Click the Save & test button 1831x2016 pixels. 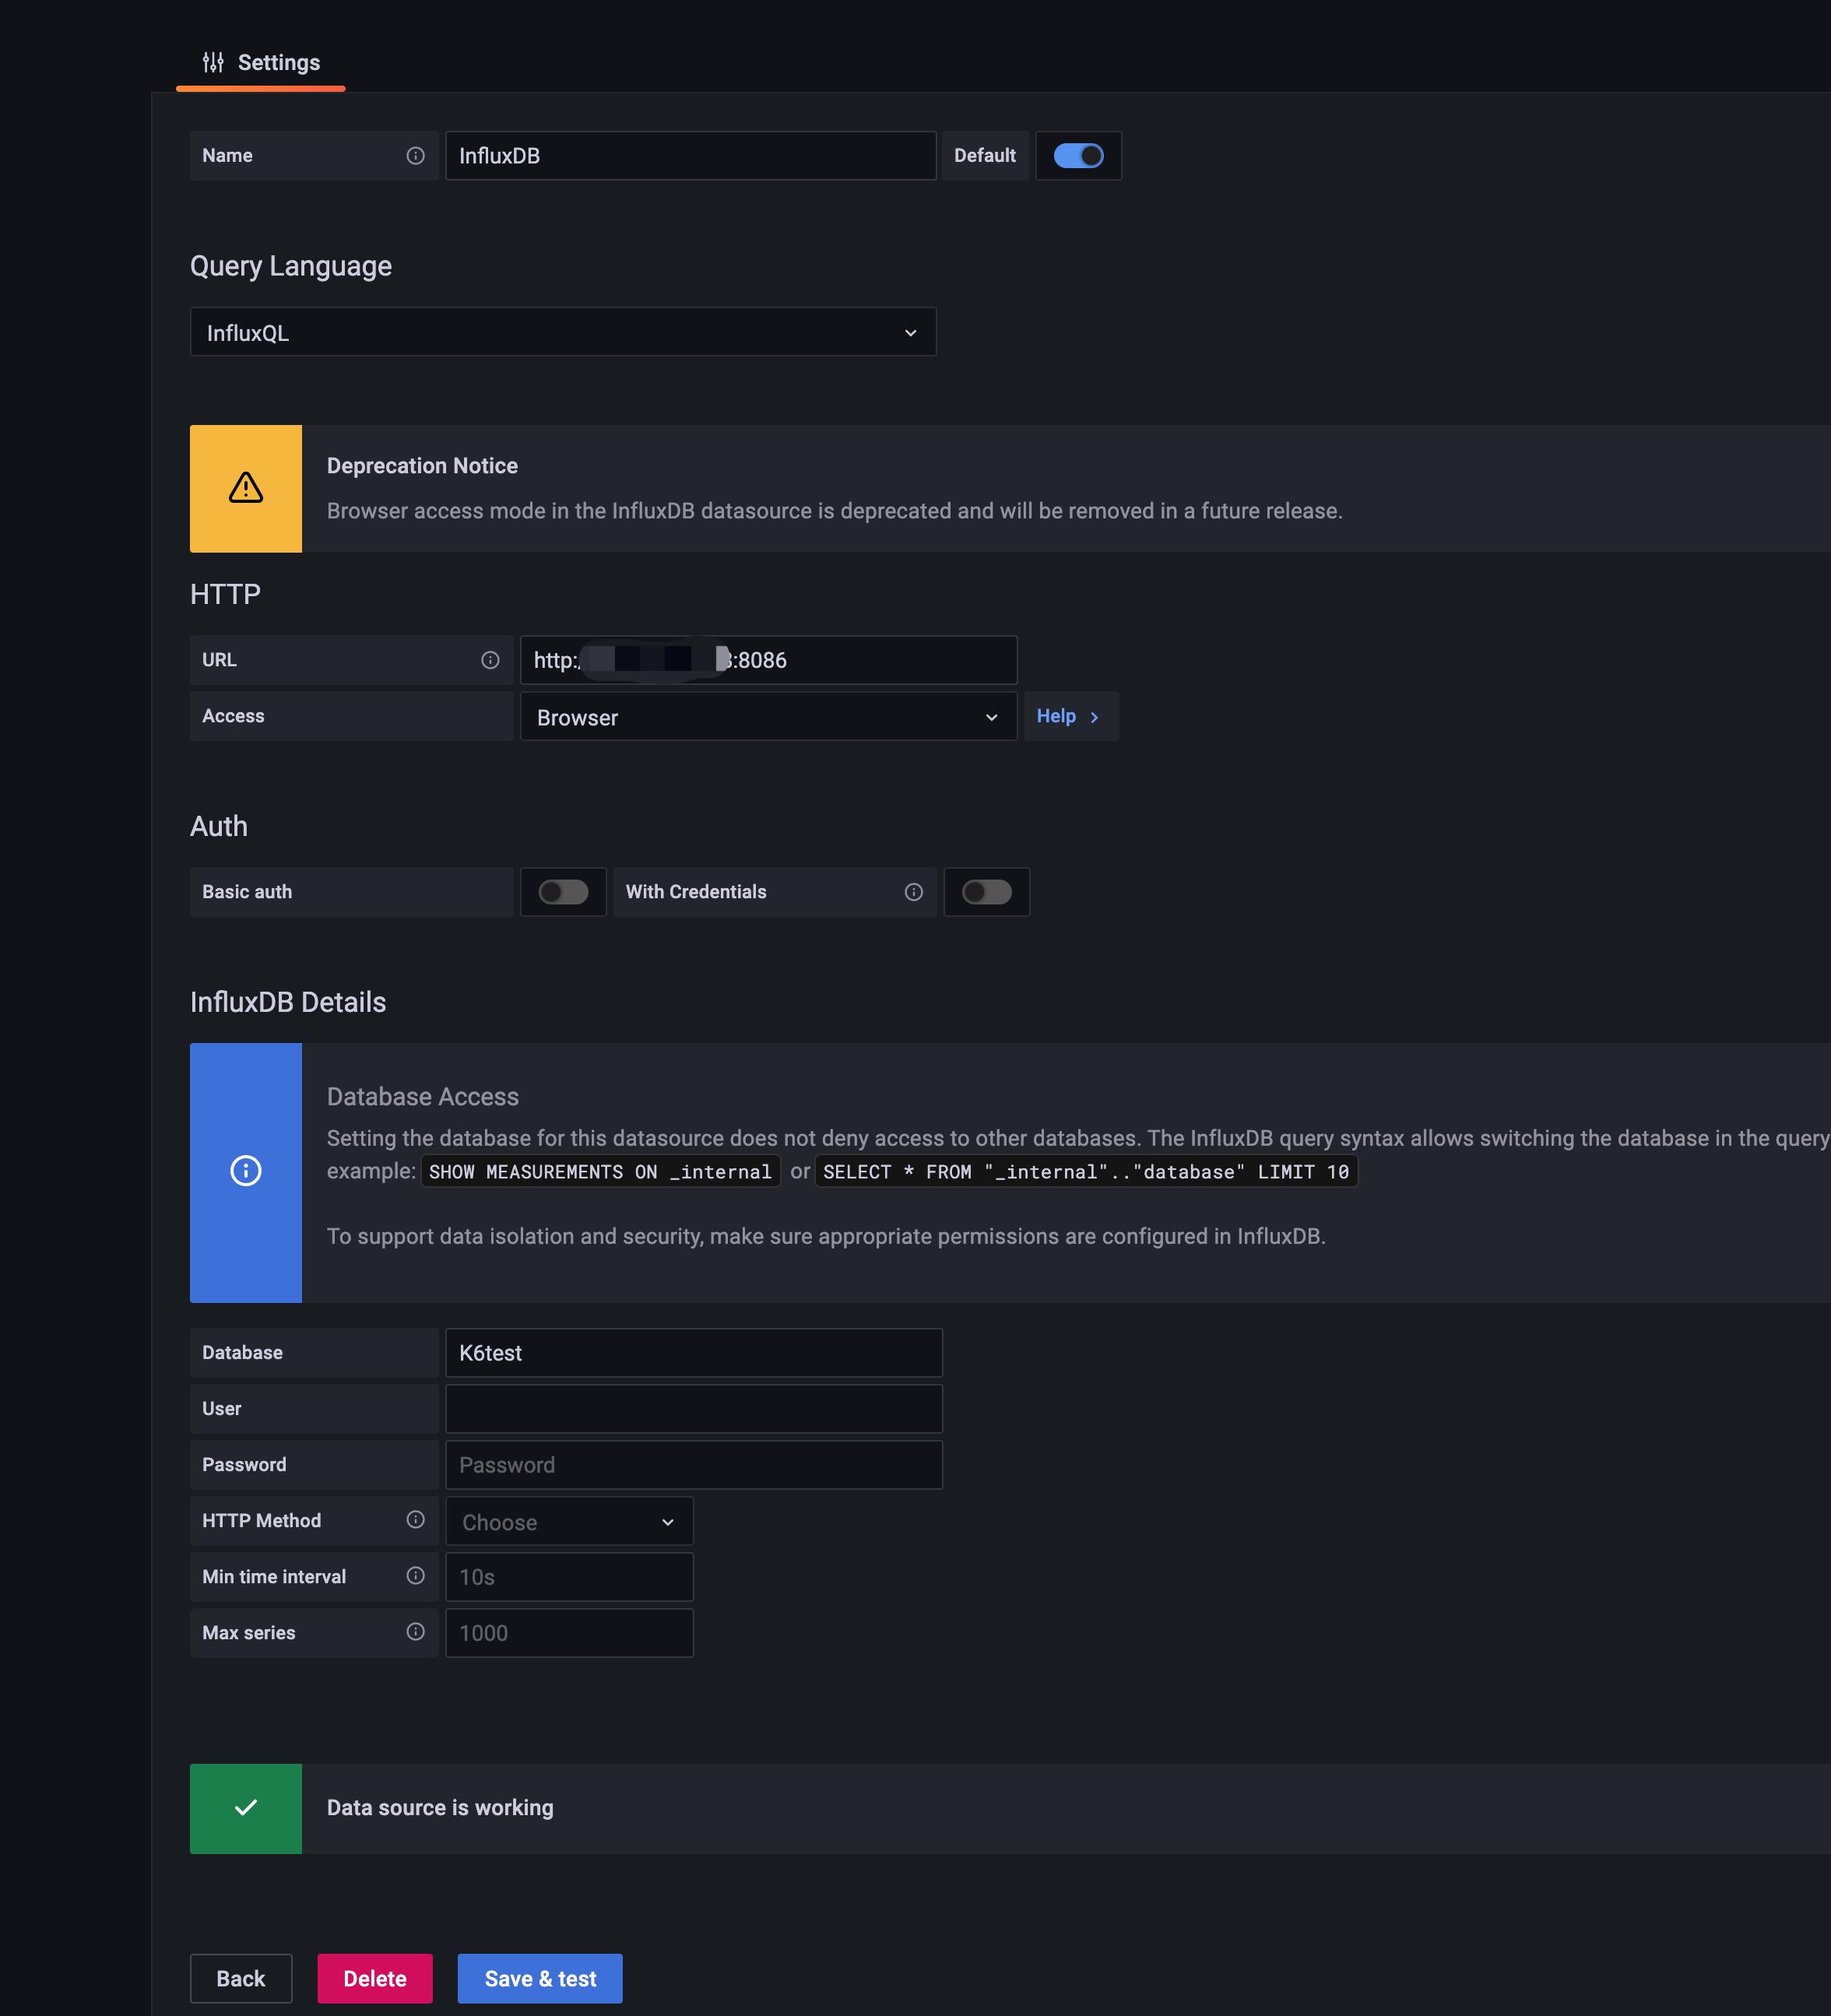540,1979
